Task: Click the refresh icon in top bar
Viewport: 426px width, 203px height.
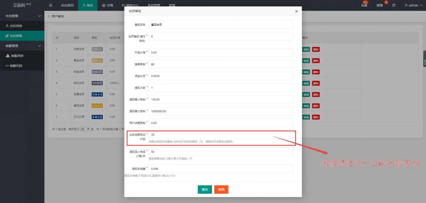Action: 394,5
